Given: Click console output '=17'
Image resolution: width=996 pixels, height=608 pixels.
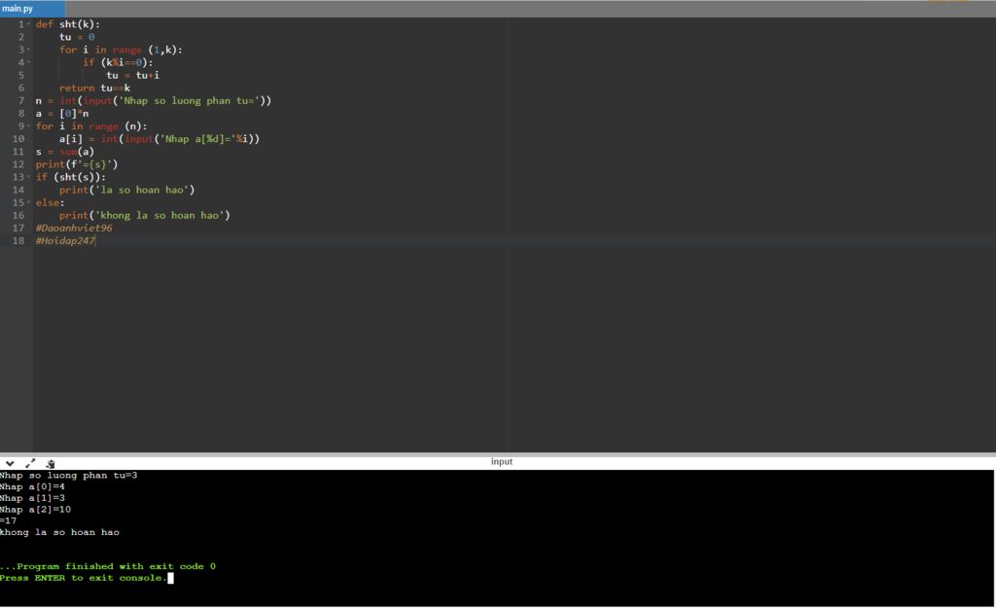Looking at the screenshot, I should (8, 520).
